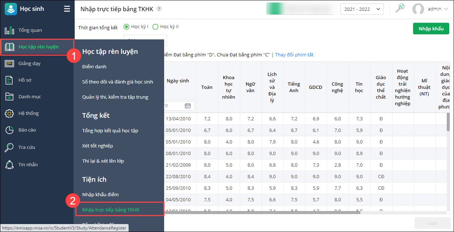Click Lịch sử và Địa lý score 7,9 cell
Viewport: 454px width, 232px height.
tap(272, 142)
